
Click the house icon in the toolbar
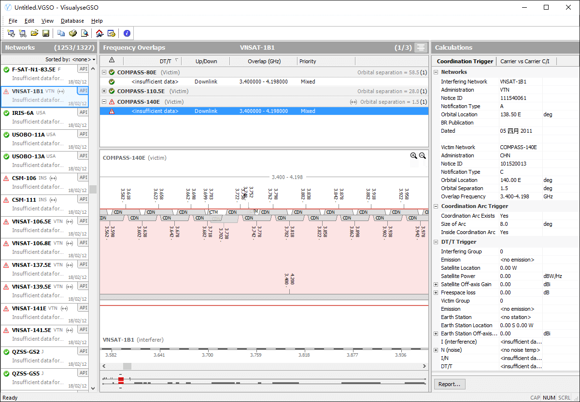point(99,33)
